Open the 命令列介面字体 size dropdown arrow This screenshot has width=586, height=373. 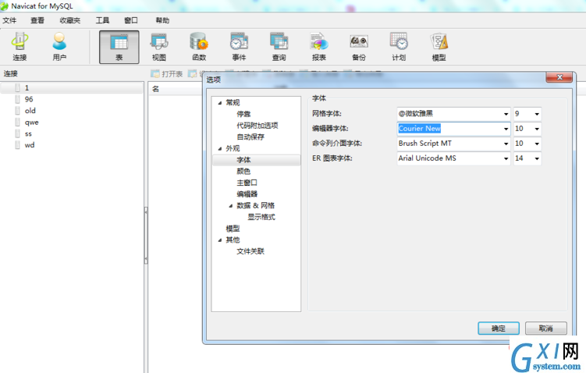pos(537,144)
